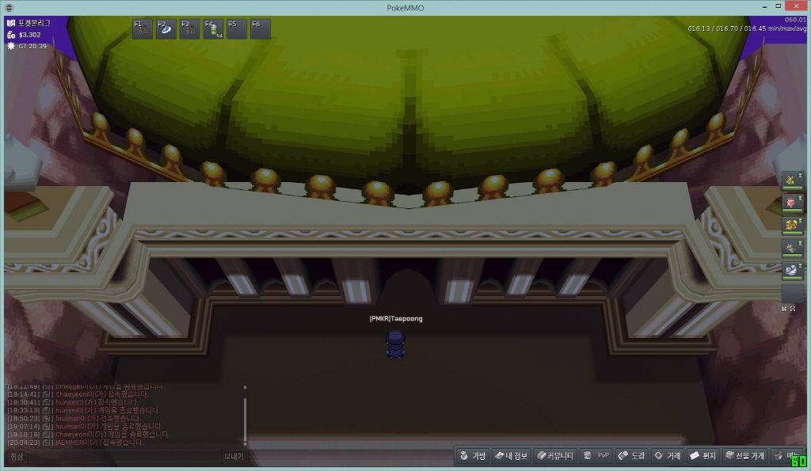
Task: Switch the 정상 chat channel selector
Action: click(x=17, y=457)
